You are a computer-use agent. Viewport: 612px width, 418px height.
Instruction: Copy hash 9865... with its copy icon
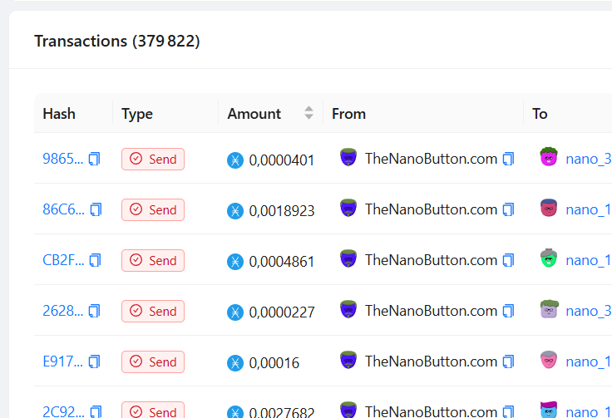point(95,159)
